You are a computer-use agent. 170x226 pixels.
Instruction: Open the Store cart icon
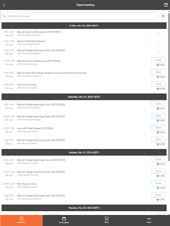[106, 220]
